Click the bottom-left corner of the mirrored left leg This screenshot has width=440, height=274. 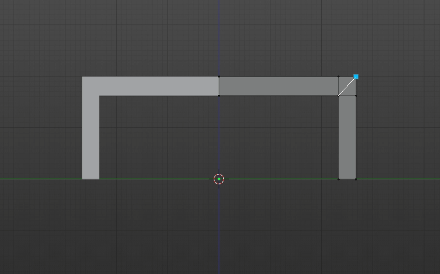click(x=82, y=179)
